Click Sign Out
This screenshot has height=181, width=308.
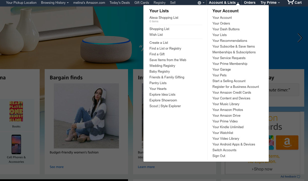click(x=219, y=156)
